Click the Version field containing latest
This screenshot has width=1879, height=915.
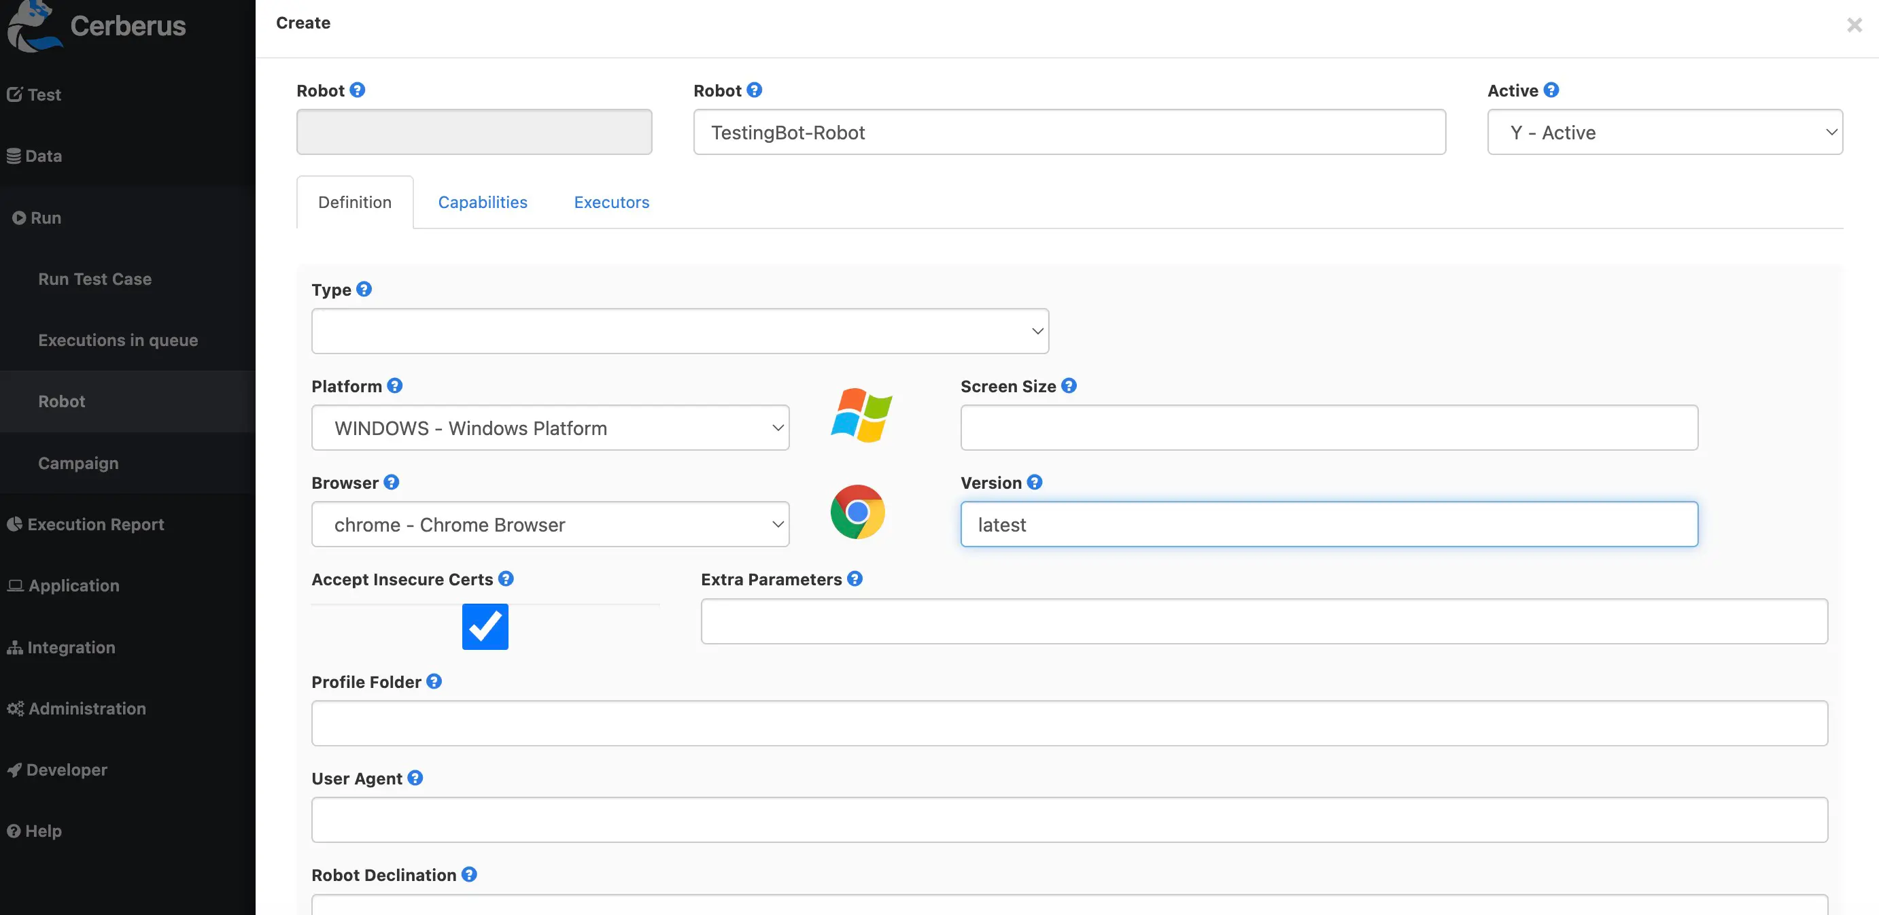coord(1329,524)
